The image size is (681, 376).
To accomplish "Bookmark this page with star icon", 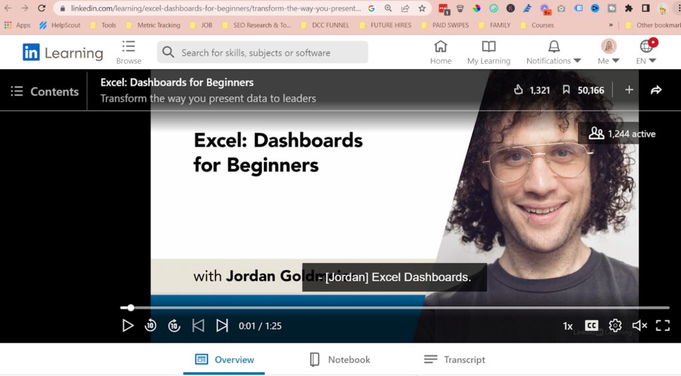I will click(x=422, y=8).
